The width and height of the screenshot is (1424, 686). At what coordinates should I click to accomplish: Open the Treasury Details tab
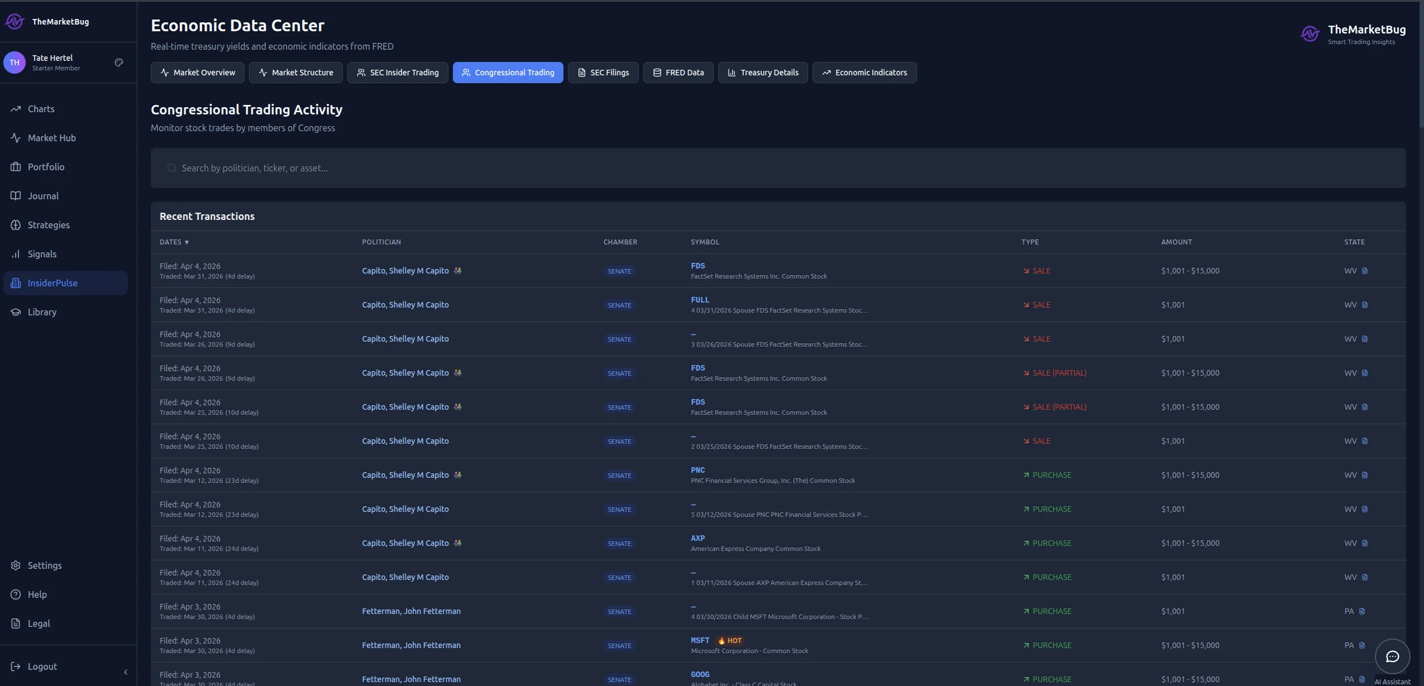click(763, 73)
